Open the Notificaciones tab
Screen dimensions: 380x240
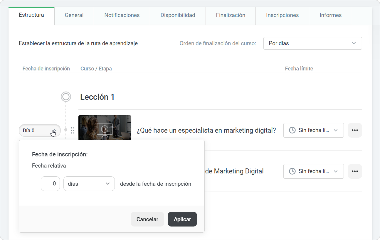[x=122, y=15]
